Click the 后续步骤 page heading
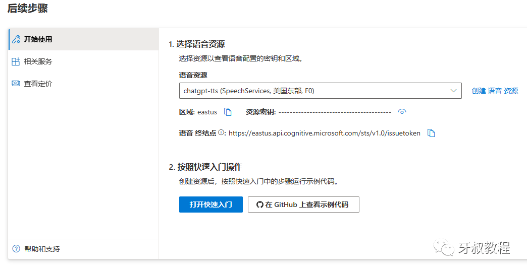This screenshot has width=527, height=271. click(28, 9)
